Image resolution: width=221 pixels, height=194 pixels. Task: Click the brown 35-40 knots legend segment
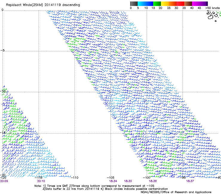click(188, 4)
